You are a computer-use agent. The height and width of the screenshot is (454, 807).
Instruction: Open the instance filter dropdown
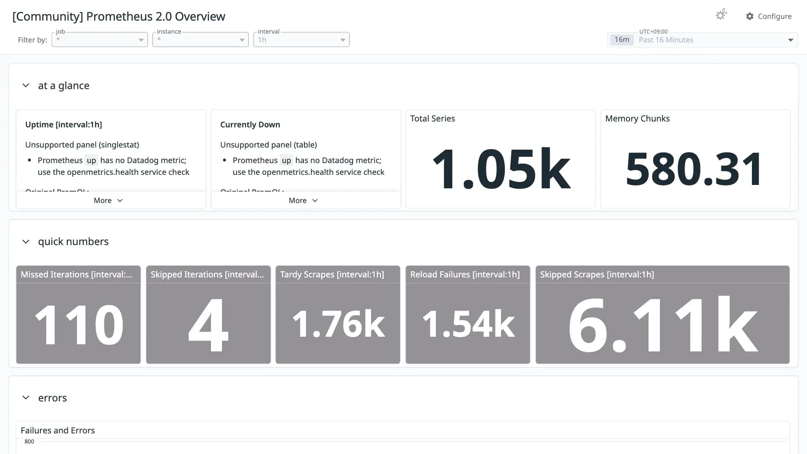pos(200,40)
